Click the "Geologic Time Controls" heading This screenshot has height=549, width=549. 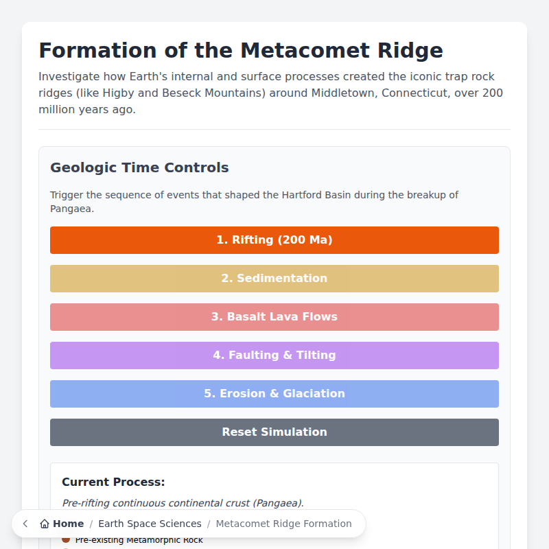tap(139, 167)
